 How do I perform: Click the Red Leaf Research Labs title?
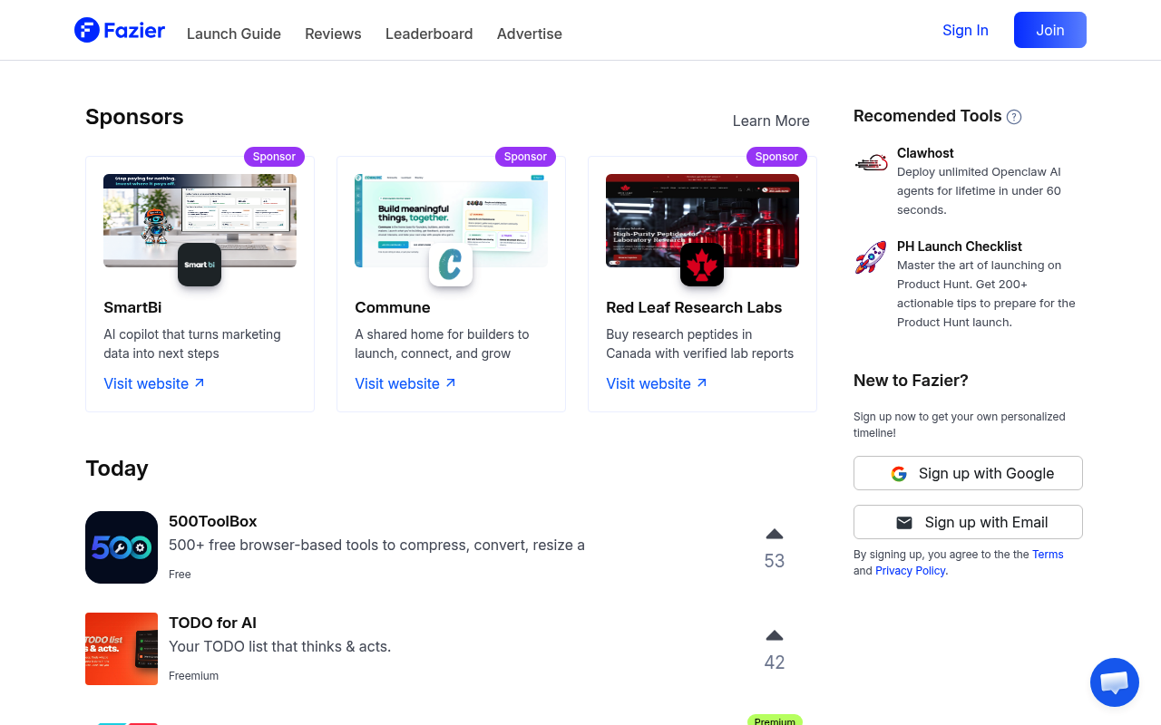click(694, 307)
